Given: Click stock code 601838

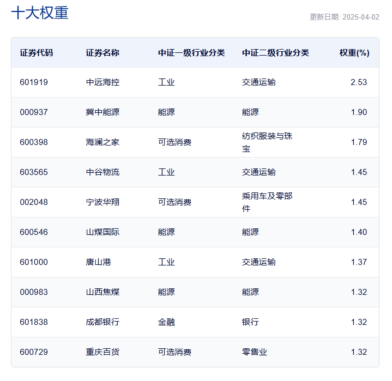Looking at the screenshot, I should pos(34,322).
